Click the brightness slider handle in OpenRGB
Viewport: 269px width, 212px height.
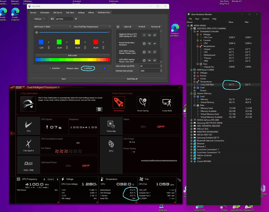(109, 32)
